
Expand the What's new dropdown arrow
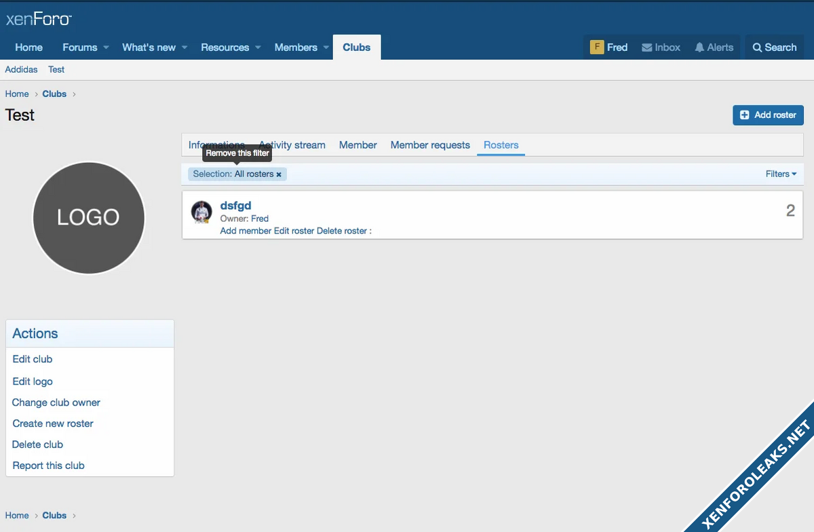point(185,47)
